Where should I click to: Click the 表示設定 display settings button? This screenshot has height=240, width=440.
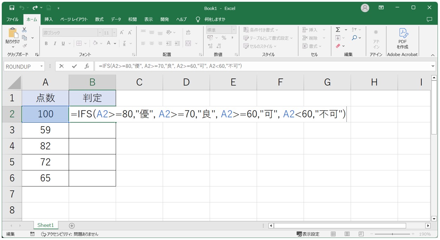308,234
